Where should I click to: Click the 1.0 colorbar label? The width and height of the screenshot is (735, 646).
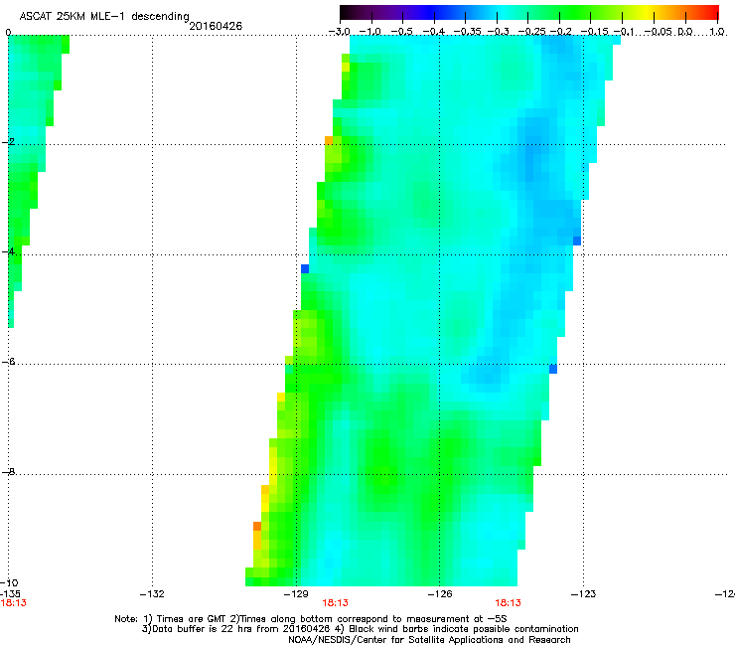pos(717,32)
